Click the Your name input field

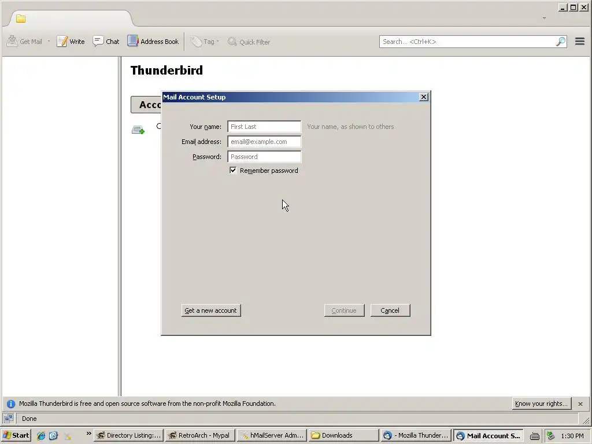coord(264,127)
